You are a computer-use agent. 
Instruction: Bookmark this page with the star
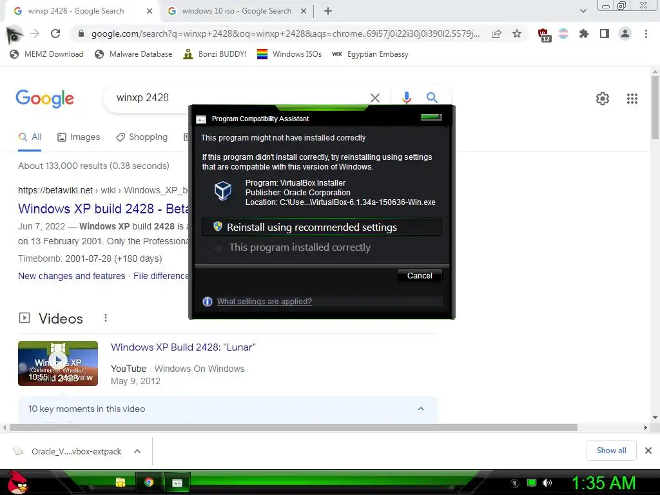[x=517, y=34]
